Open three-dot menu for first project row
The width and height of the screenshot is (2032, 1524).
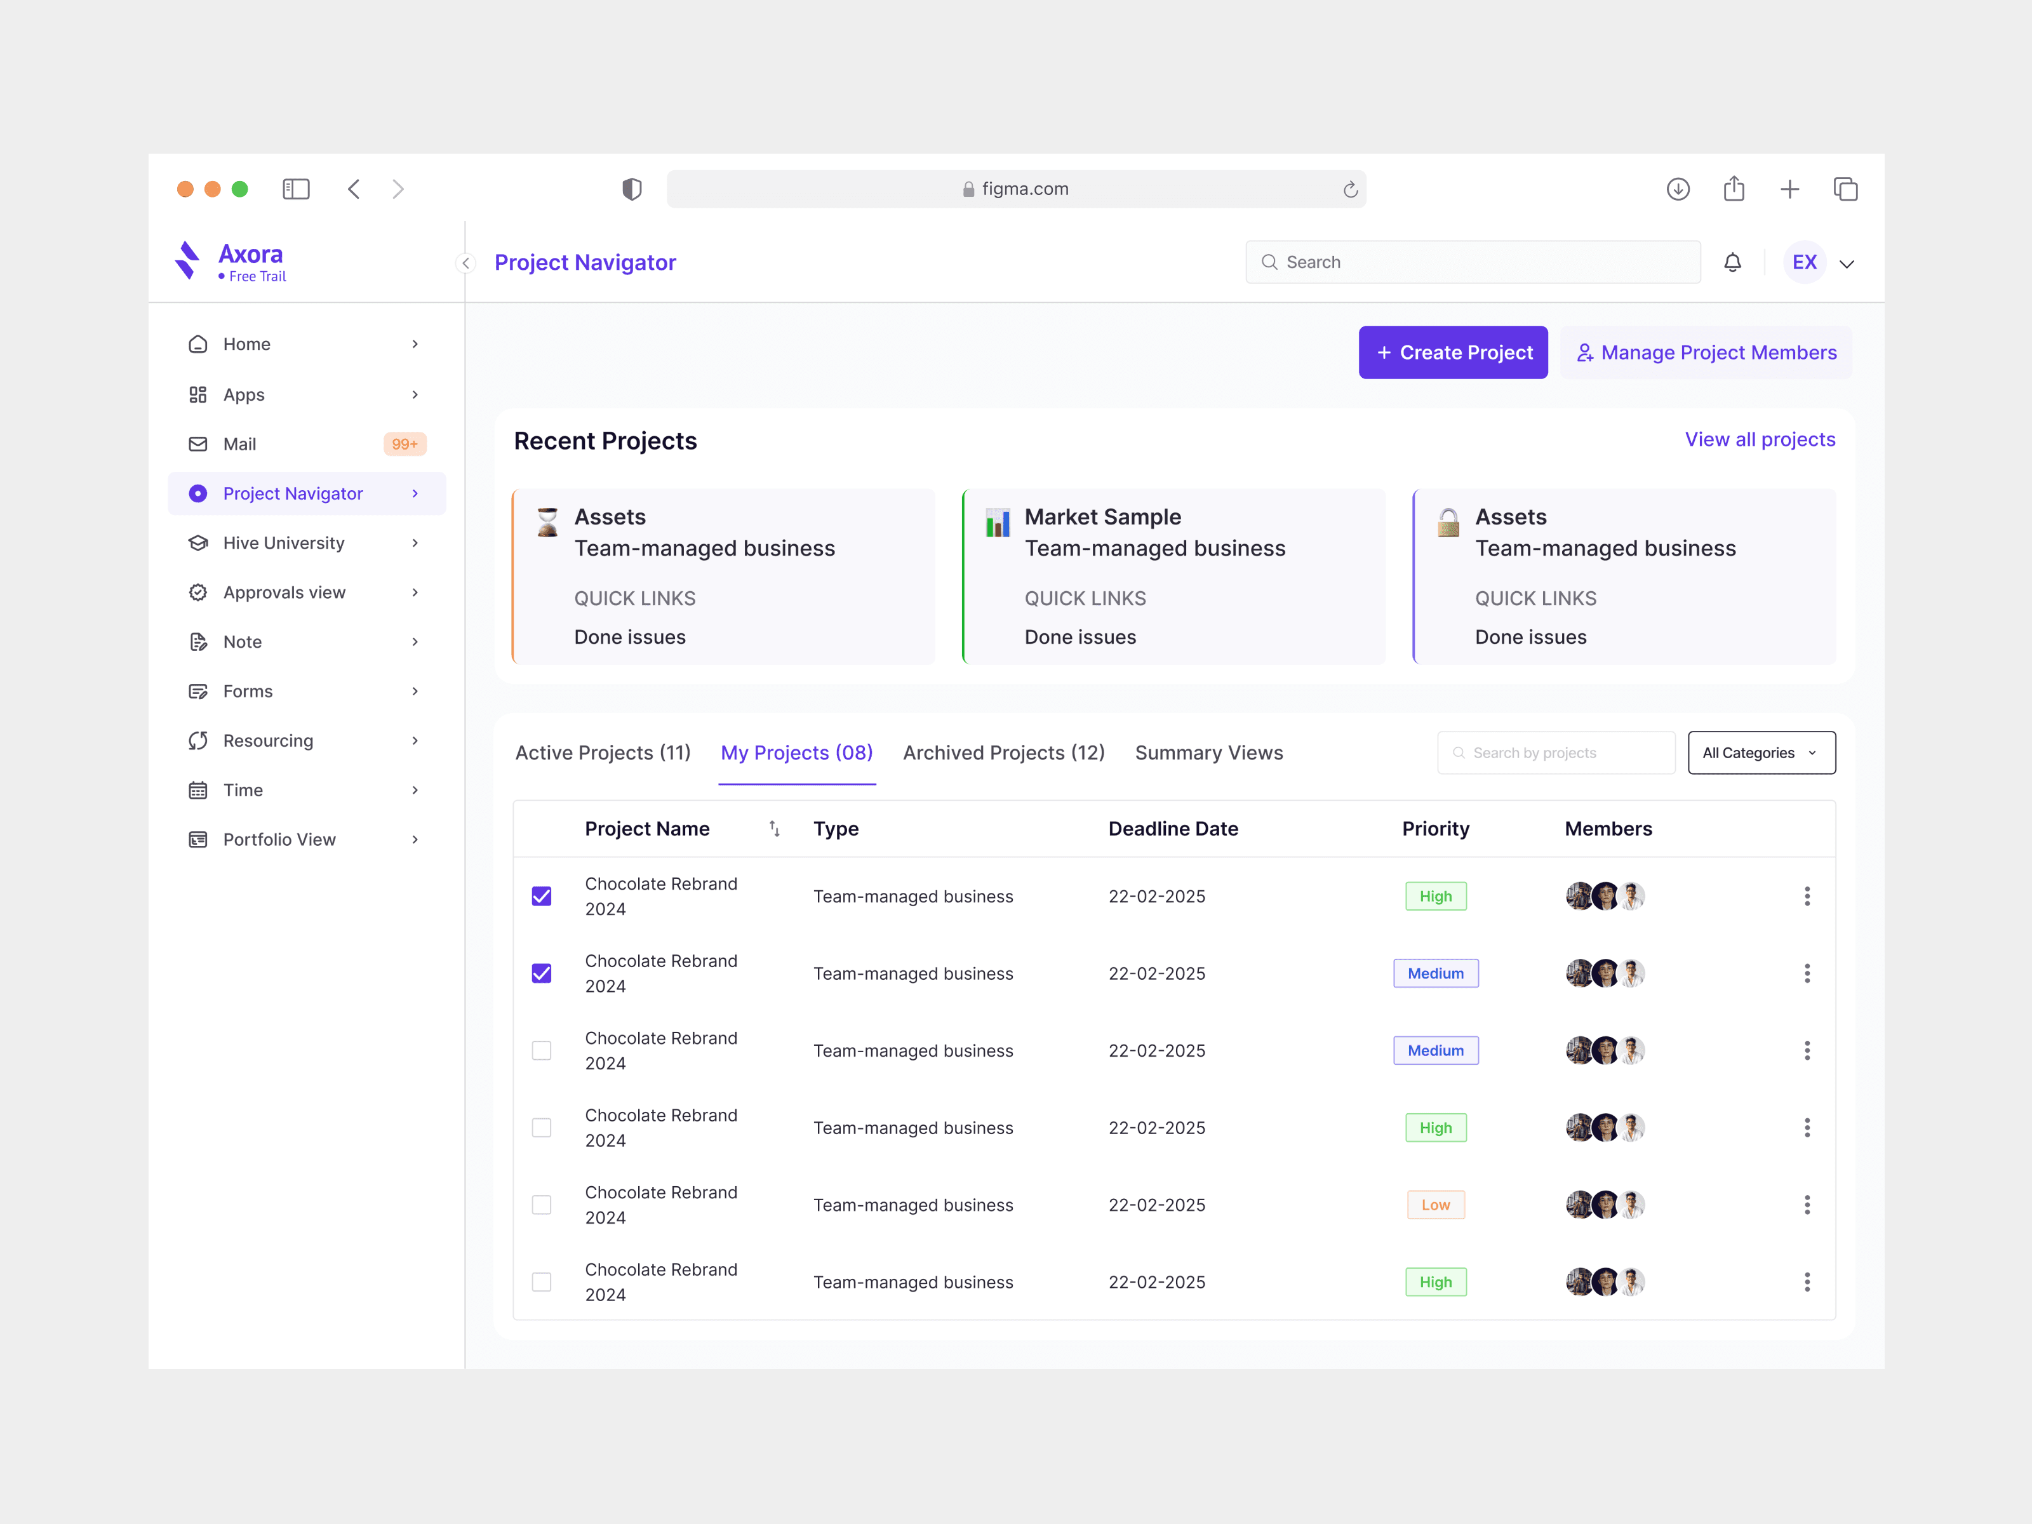(1806, 897)
